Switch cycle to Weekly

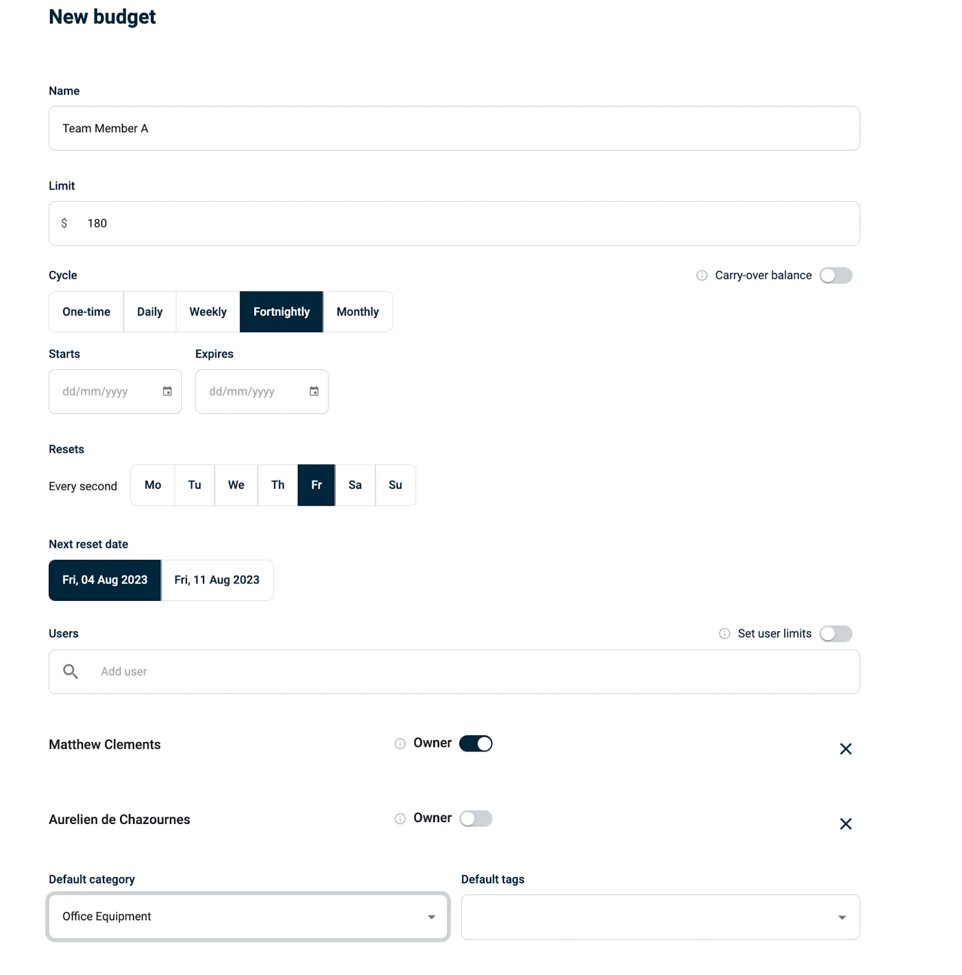pos(207,311)
